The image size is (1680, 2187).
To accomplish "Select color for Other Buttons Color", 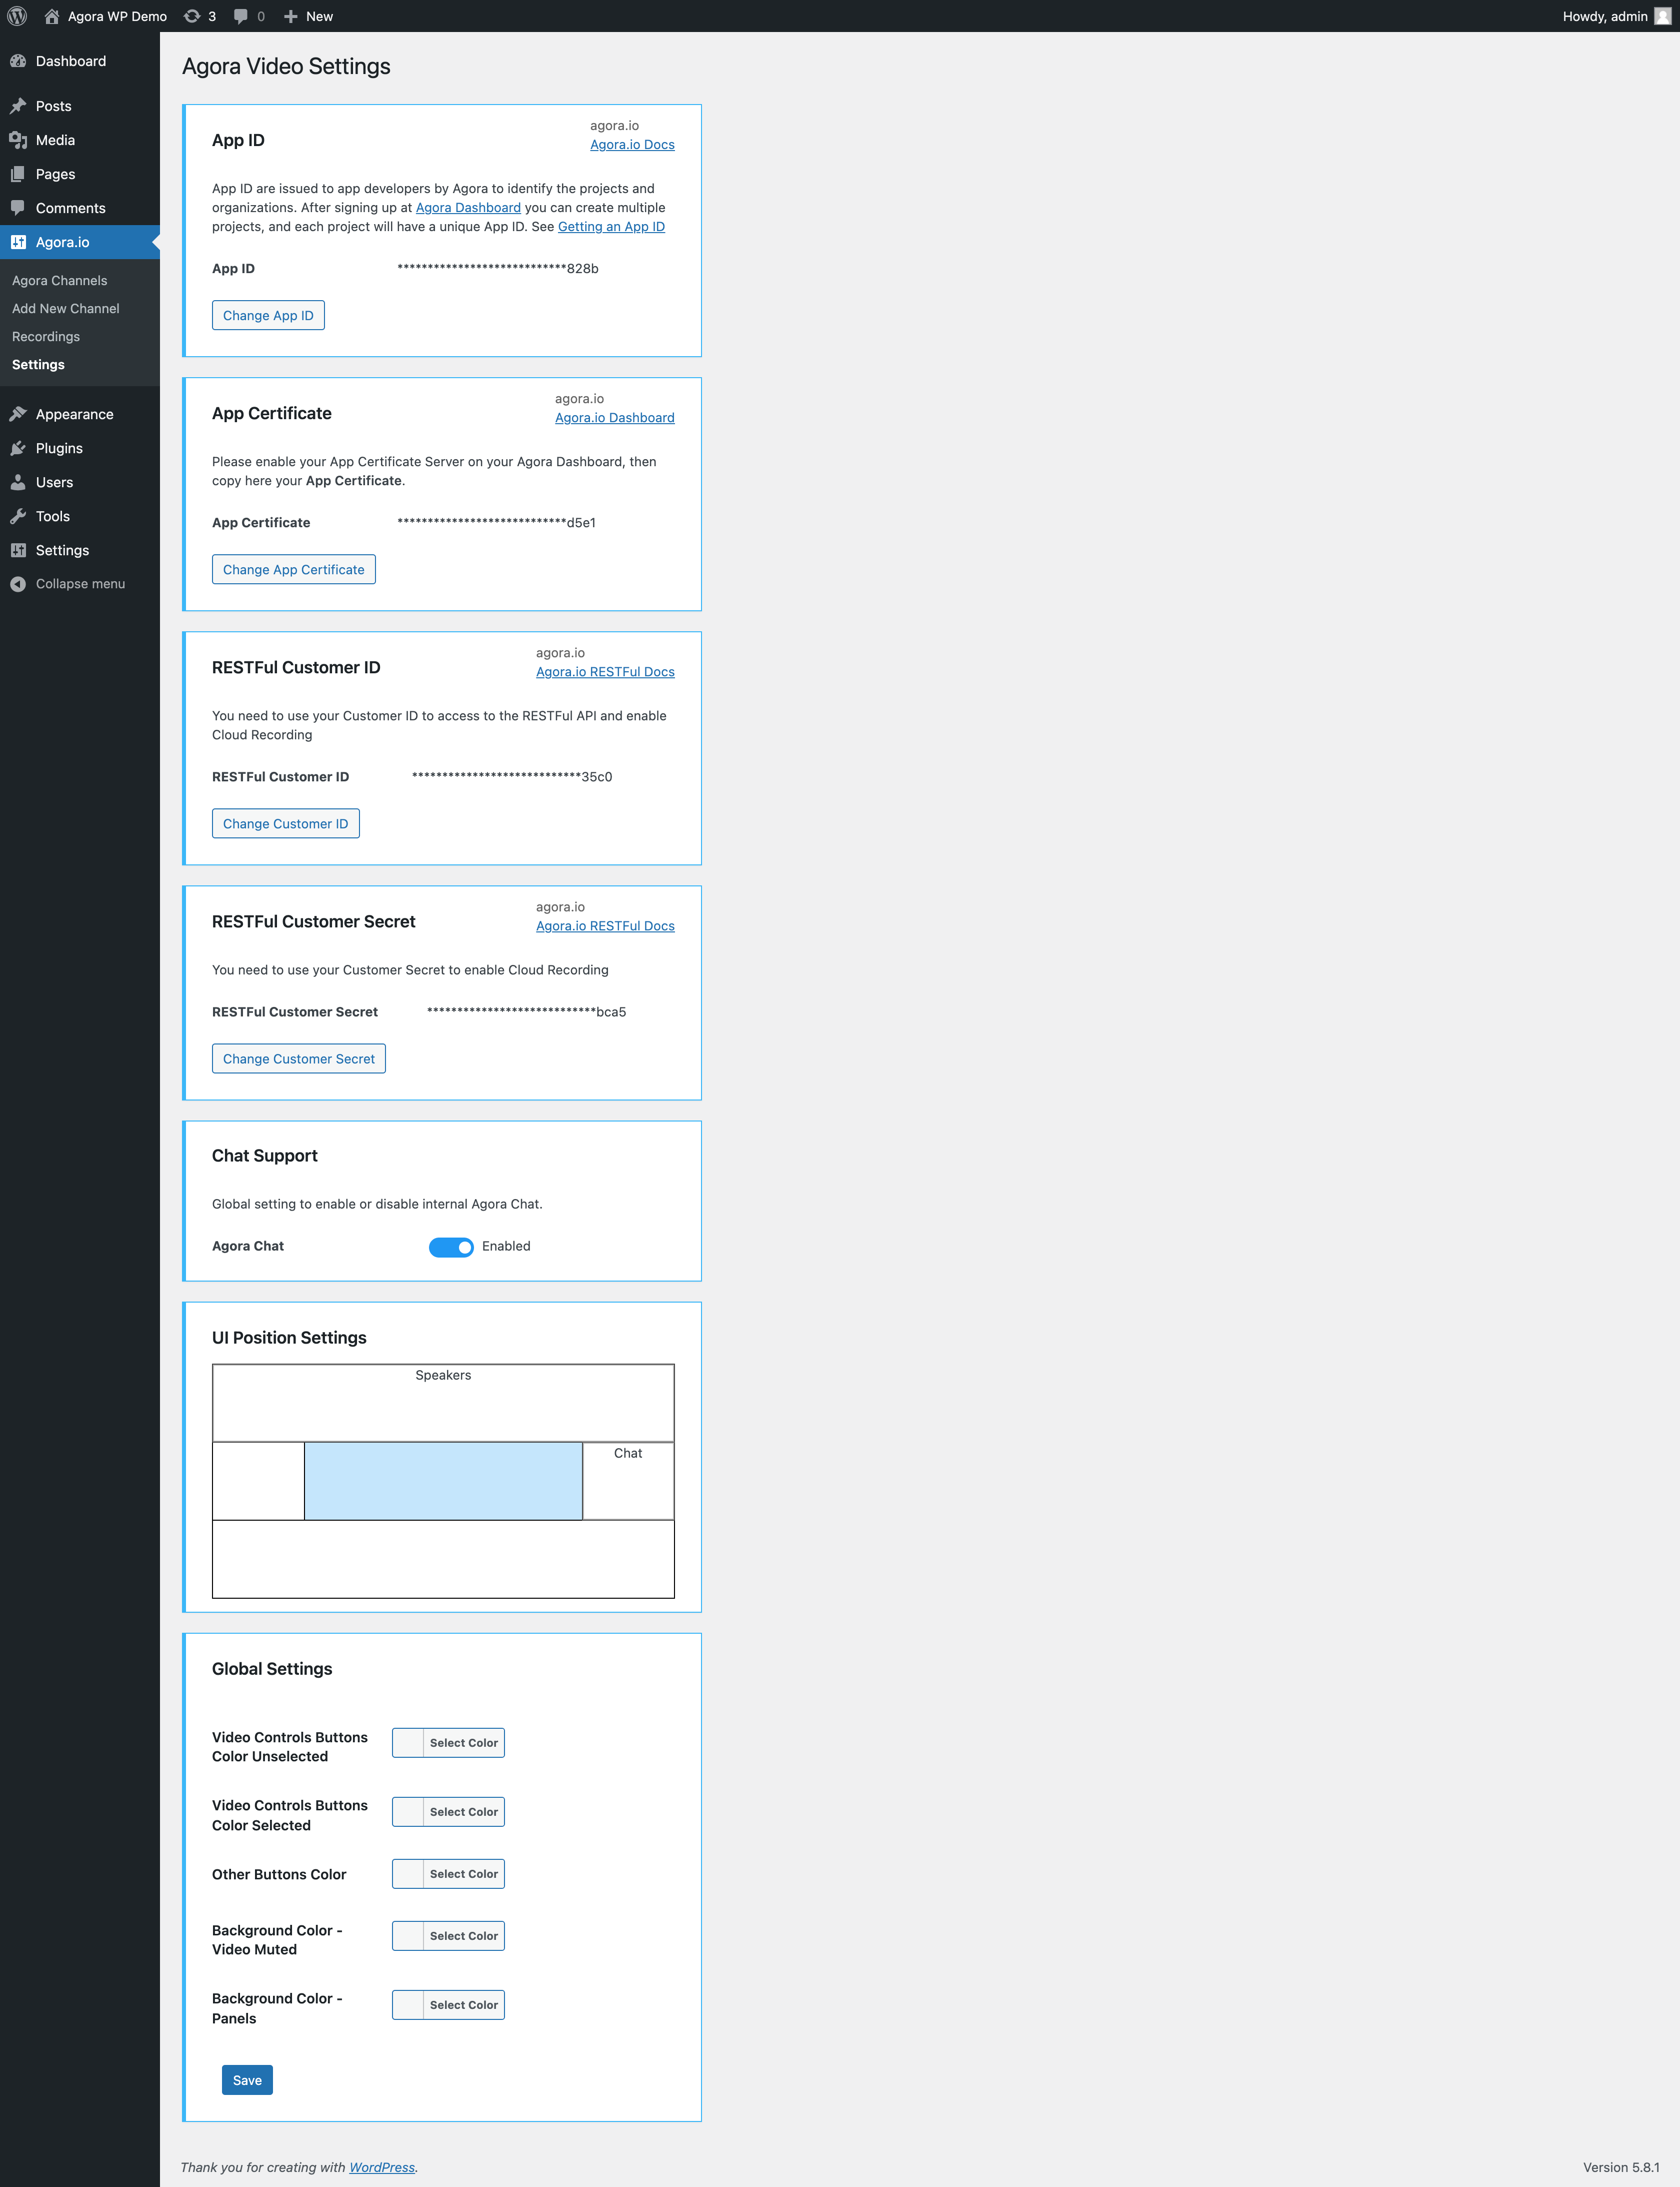I will coord(448,1874).
